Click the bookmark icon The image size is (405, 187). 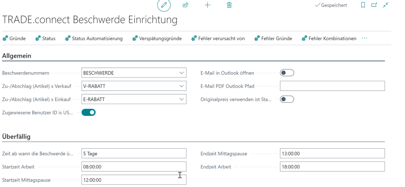point(363,5)
